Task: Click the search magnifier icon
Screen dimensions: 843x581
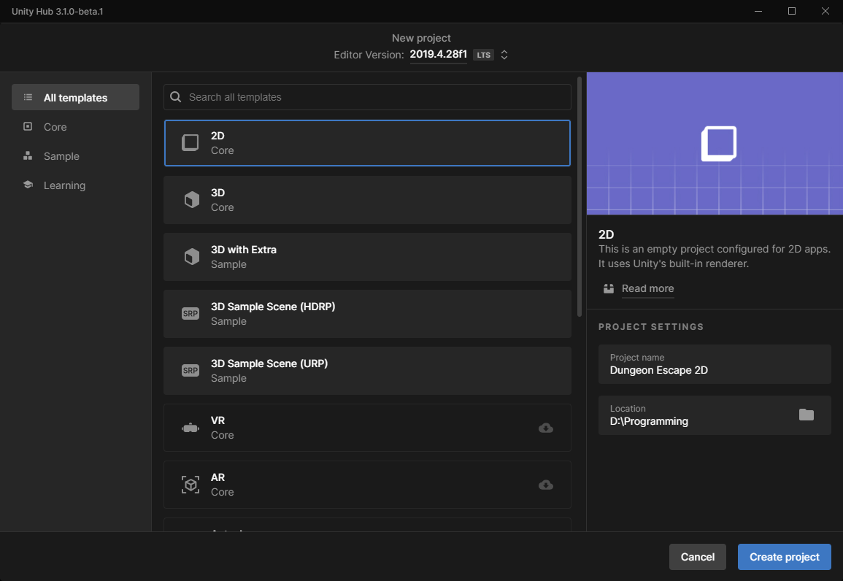Action: [x=176, y=97]
